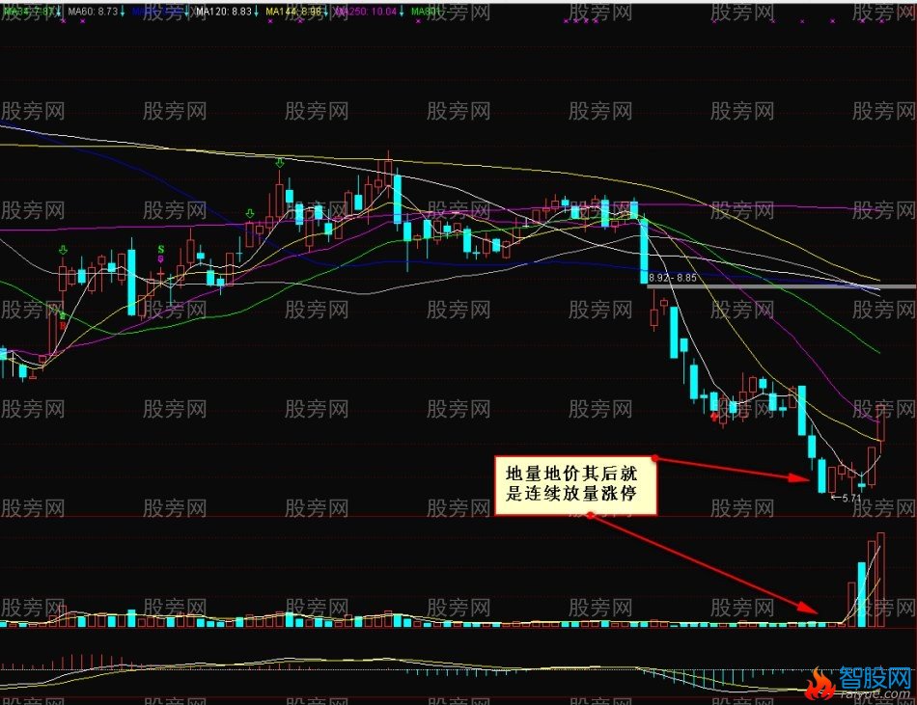The image size is (917, 705).
Task: Click the red diamond marker below candles
Action: tap(714, 417)
